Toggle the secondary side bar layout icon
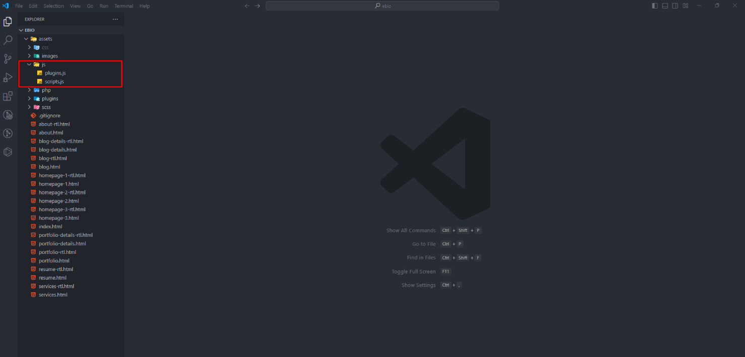The height and width of the screenshot is (357, 745). pyautogui.click(x=675, y=6)
